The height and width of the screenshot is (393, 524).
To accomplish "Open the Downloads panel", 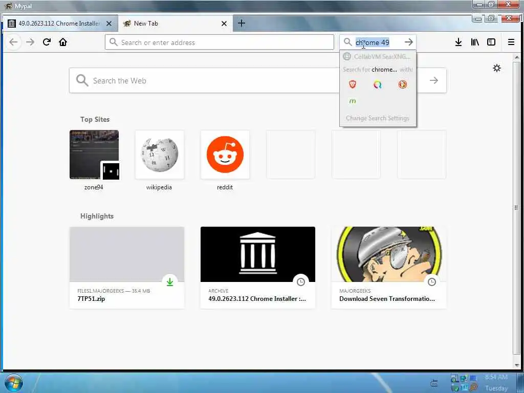I will point(458,42).
